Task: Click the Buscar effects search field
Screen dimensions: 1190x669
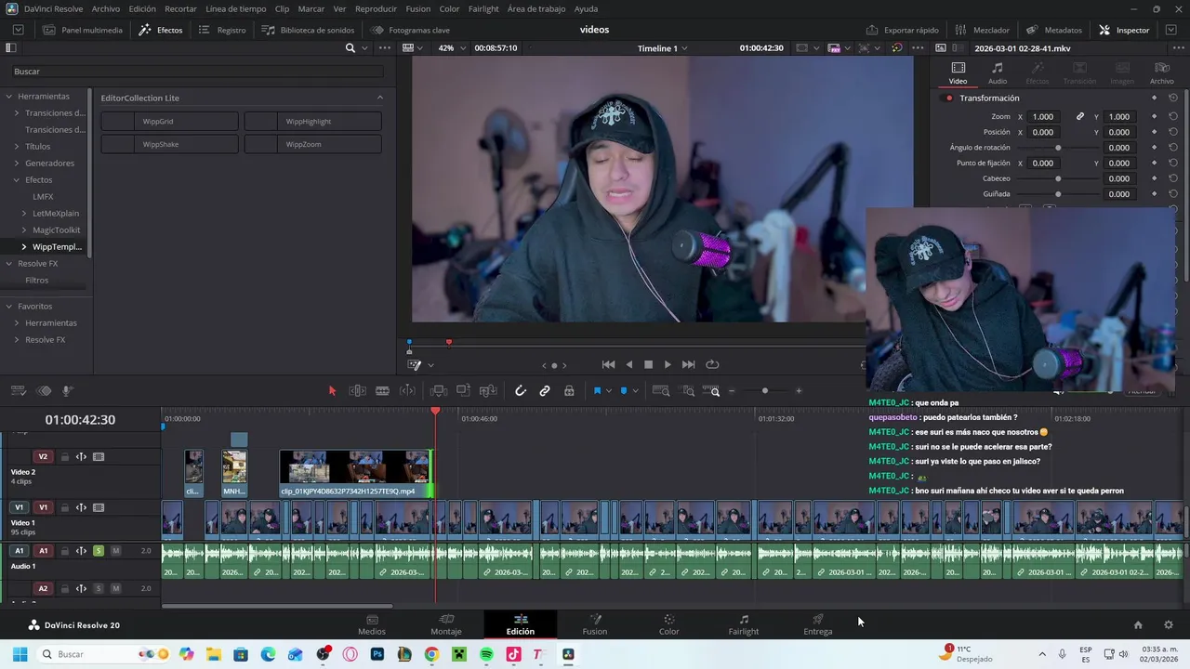Action: (197, 72)
